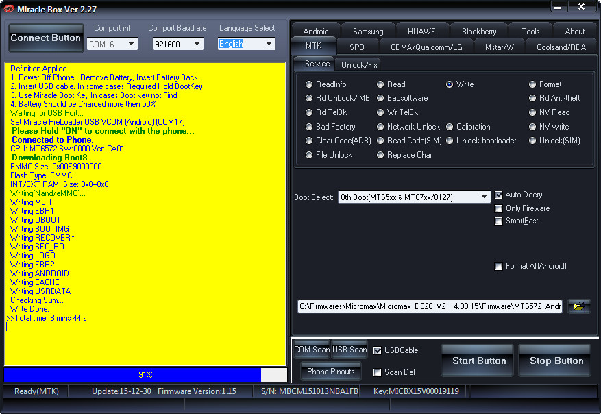Open Phone Pinouts

pos(330,372)
